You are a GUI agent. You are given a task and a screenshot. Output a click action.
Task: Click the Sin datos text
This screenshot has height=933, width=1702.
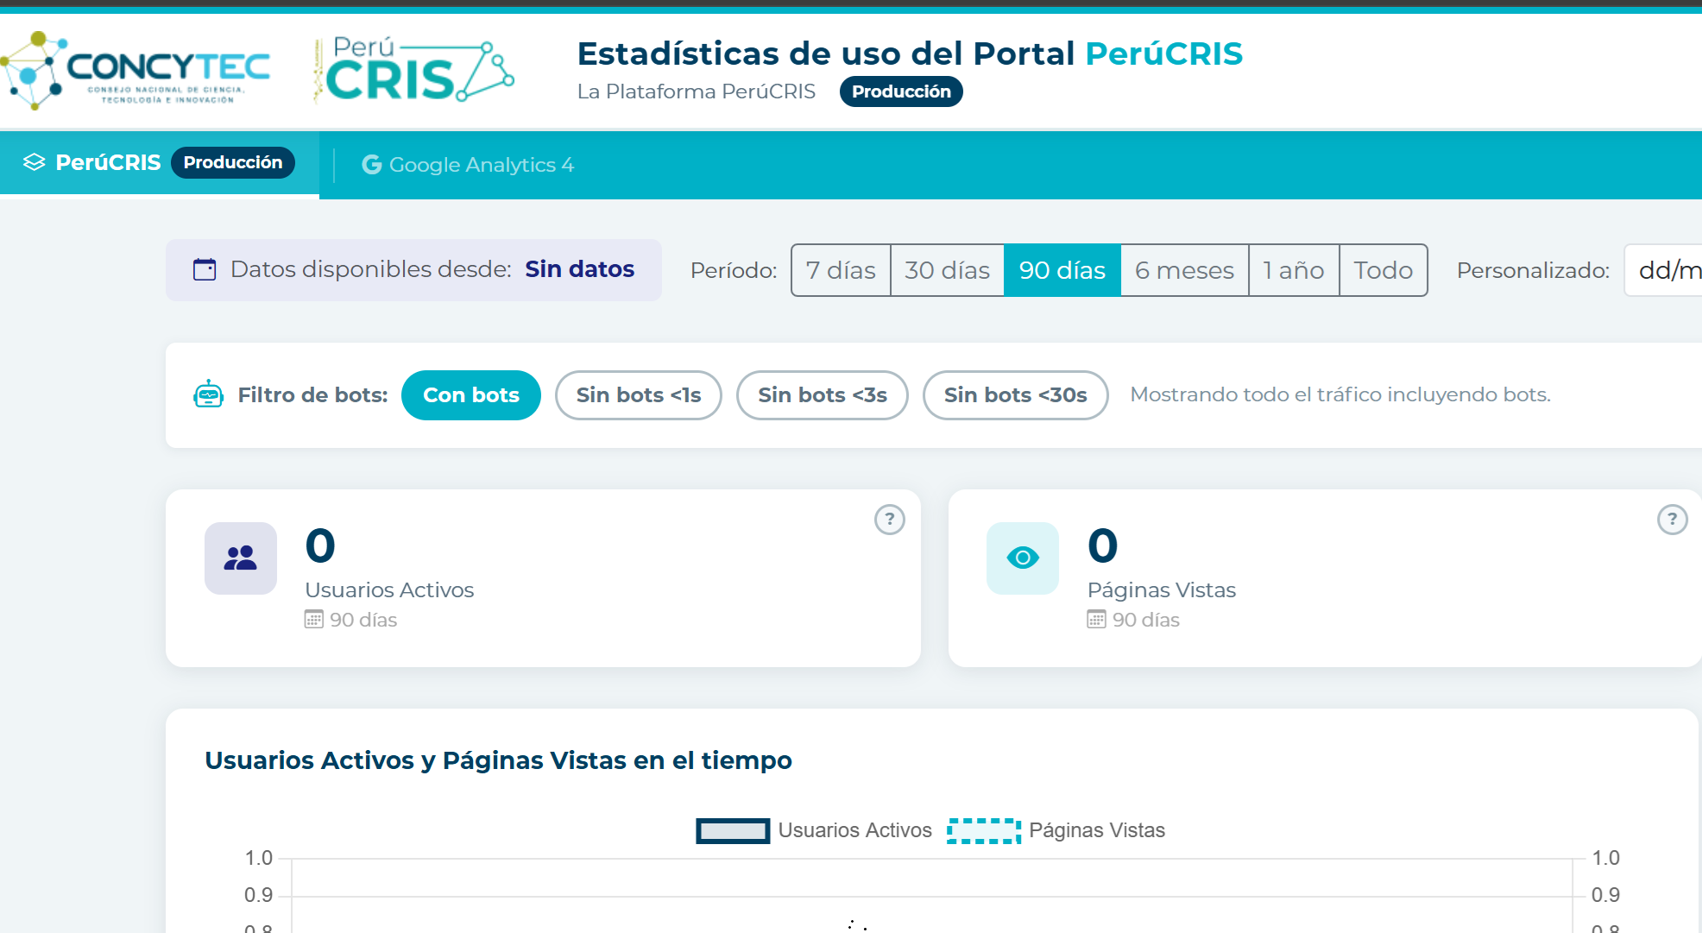click(x=580, y=269)
